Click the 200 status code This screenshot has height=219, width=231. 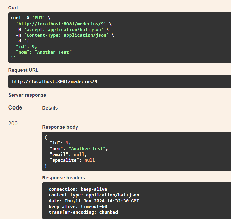pos(13,123)
